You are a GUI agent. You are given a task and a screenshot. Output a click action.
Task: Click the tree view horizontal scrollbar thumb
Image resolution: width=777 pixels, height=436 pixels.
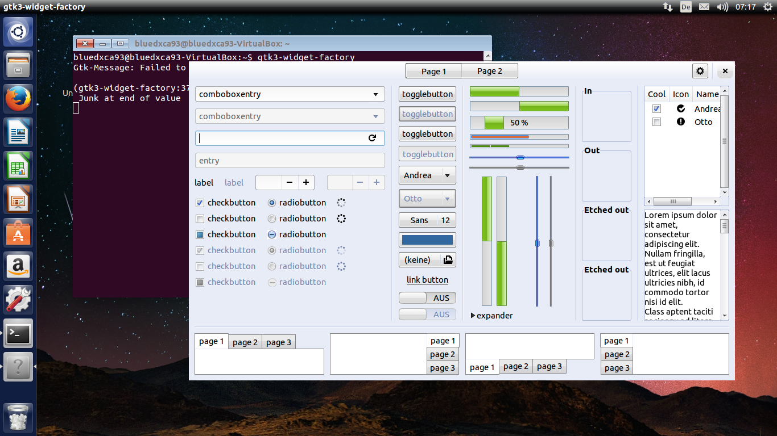pos(672,202)
